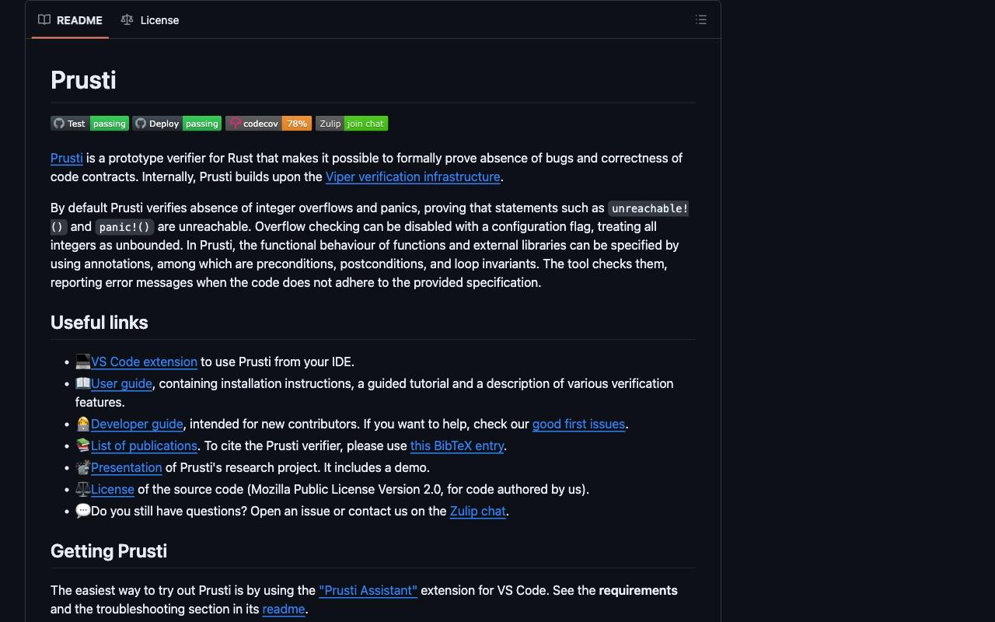The width and height of the screenshot is (995, 622).
Task: Switch to the License tab
Action: click(x=150, y=20)
